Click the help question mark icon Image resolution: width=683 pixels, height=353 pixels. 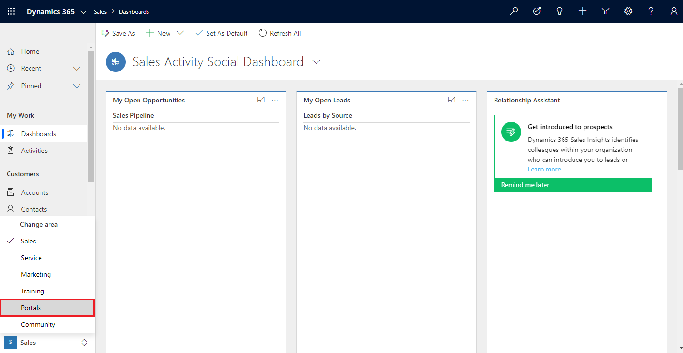pos(651,11)
